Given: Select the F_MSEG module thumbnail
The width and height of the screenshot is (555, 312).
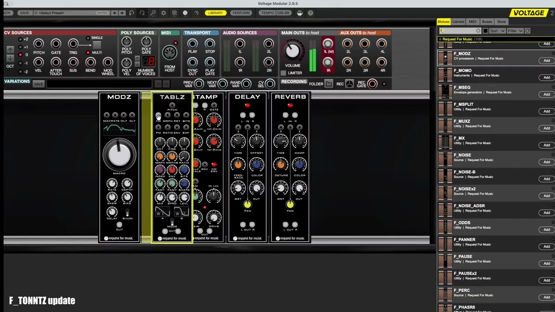Looking at the screenshot, I should click(x=445, y=92).
